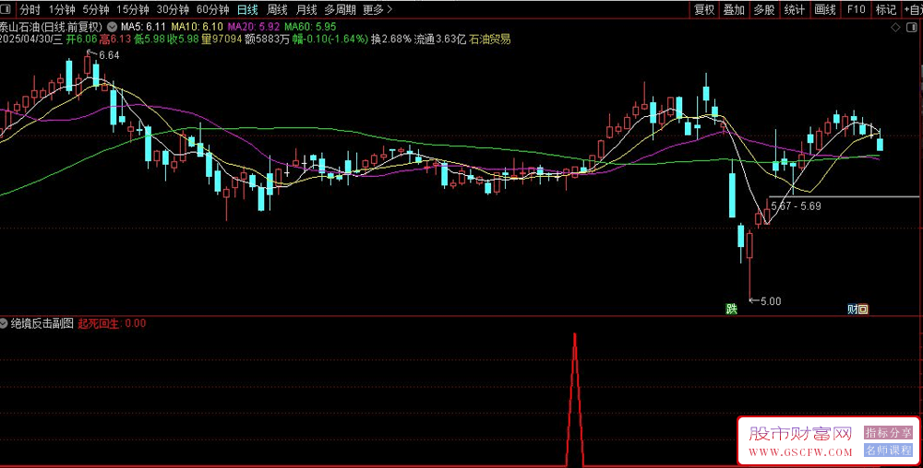Click the green 跌 event marker
The image size is (923, 468).
(x=732, y=310)
